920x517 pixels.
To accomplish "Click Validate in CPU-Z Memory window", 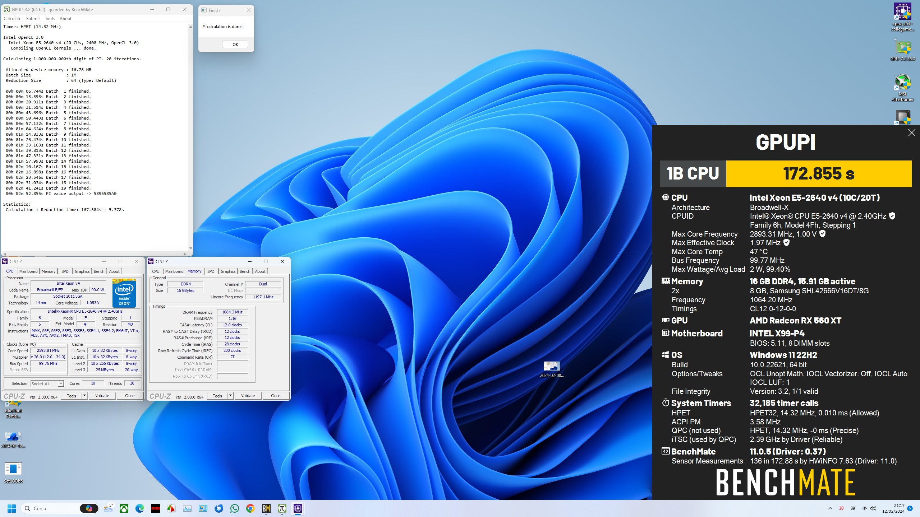I will coord(248,396).
